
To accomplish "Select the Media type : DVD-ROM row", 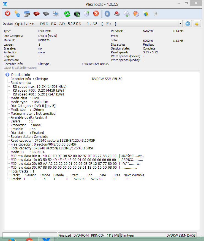I will point(29,102).
